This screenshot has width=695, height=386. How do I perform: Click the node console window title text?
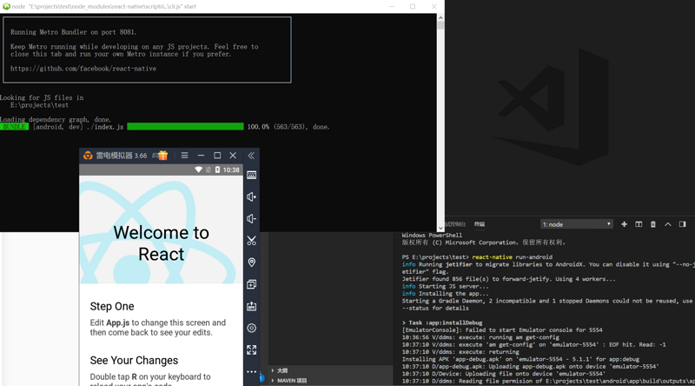(103, 6)
